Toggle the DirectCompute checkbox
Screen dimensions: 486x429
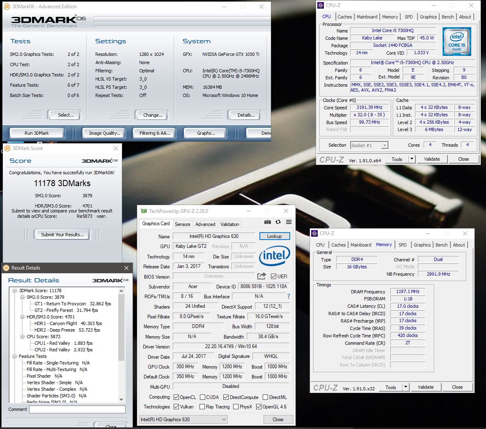point(226,397)
